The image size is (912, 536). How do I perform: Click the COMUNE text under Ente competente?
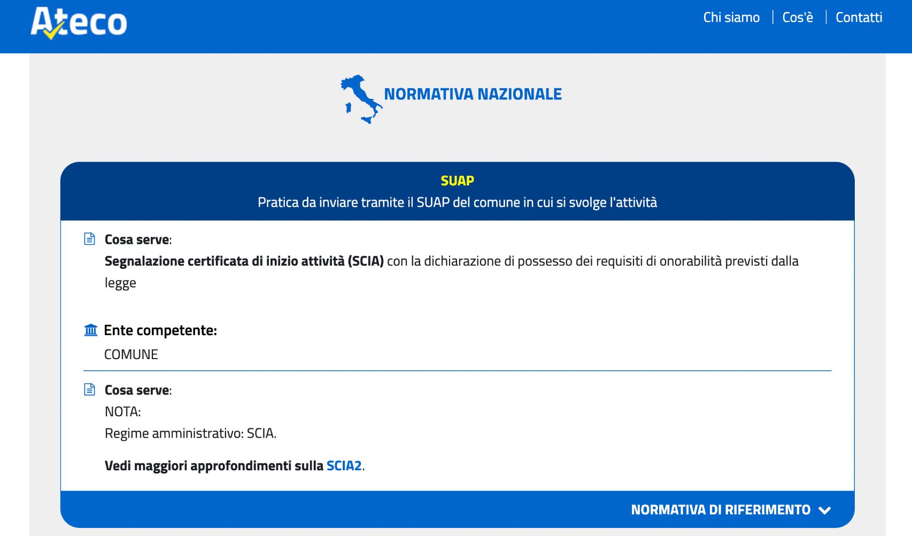click(x=131, y=354)
